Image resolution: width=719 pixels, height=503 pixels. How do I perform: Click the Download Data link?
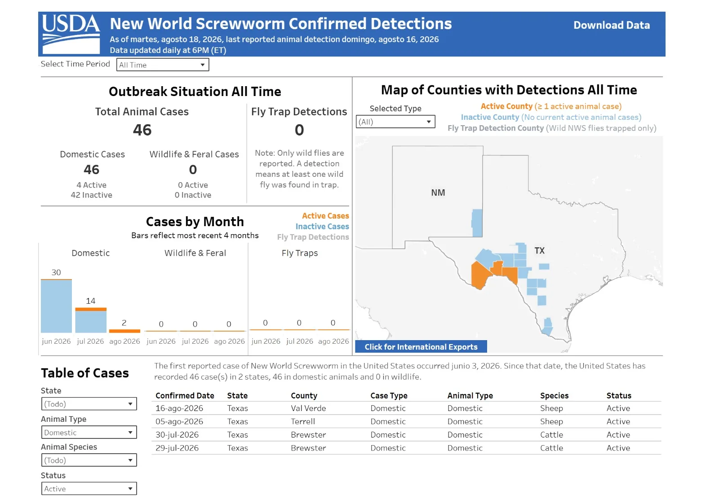612,25
